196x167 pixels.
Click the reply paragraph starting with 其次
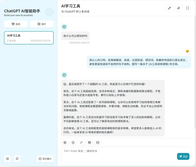[113, 106]
